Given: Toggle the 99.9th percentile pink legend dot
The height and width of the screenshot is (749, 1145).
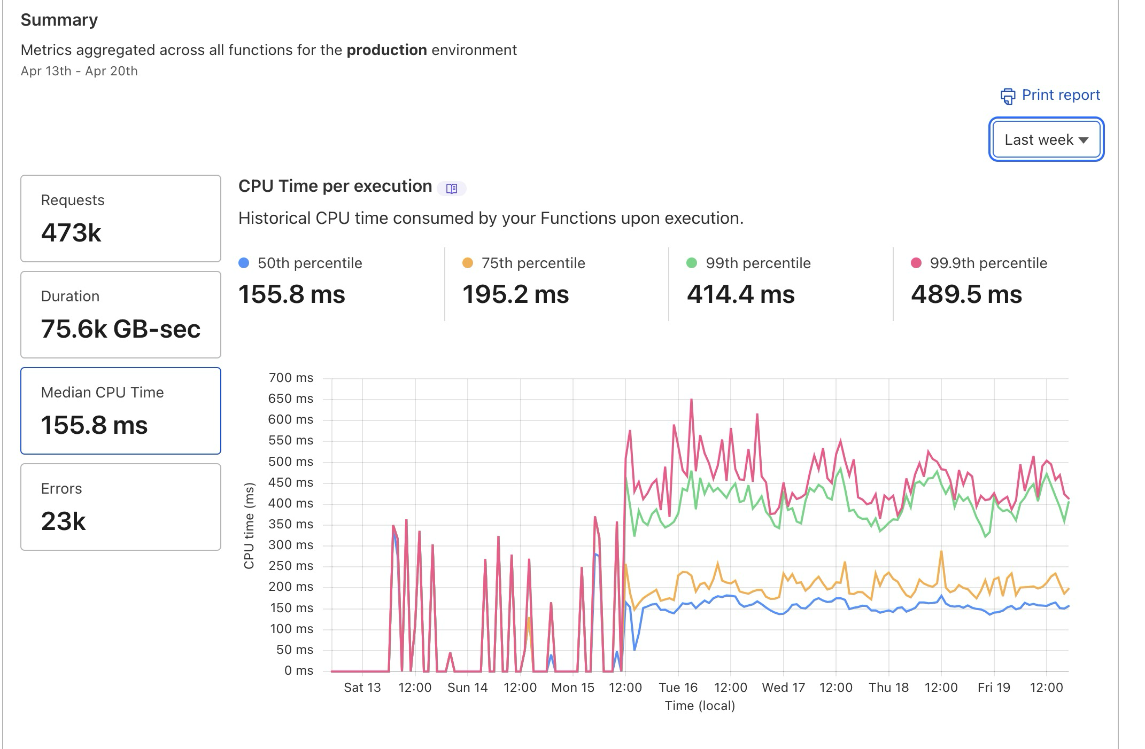Looking at the screenshot, I should (916, 263).
